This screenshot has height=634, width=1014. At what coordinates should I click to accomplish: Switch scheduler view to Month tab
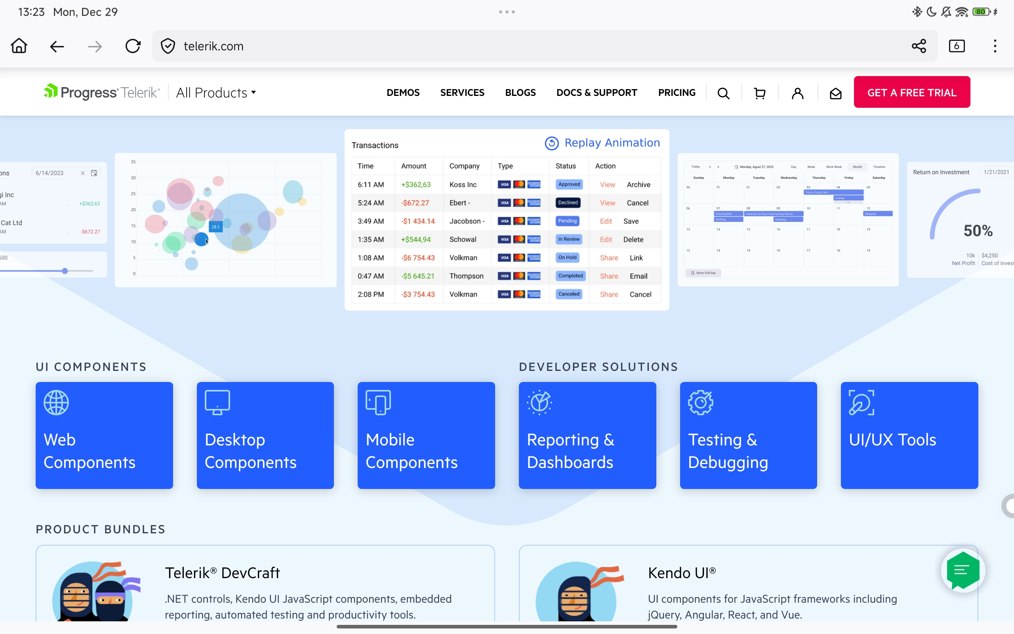pyautogui.click(x=857, y=166)
